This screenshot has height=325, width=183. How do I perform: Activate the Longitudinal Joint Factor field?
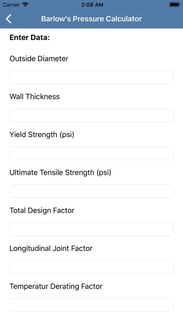tap(91, 267)
